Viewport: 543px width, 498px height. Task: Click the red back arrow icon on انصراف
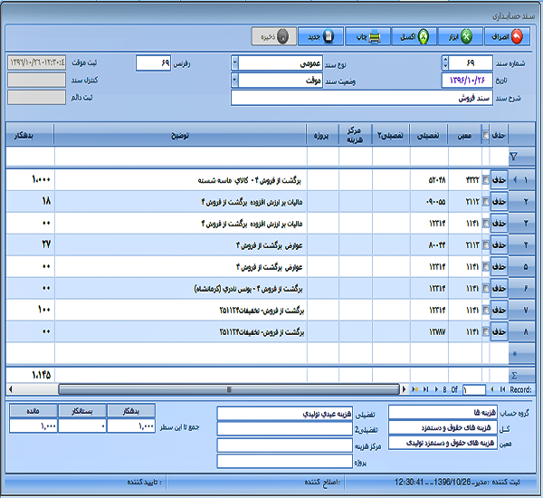point(517,36)
